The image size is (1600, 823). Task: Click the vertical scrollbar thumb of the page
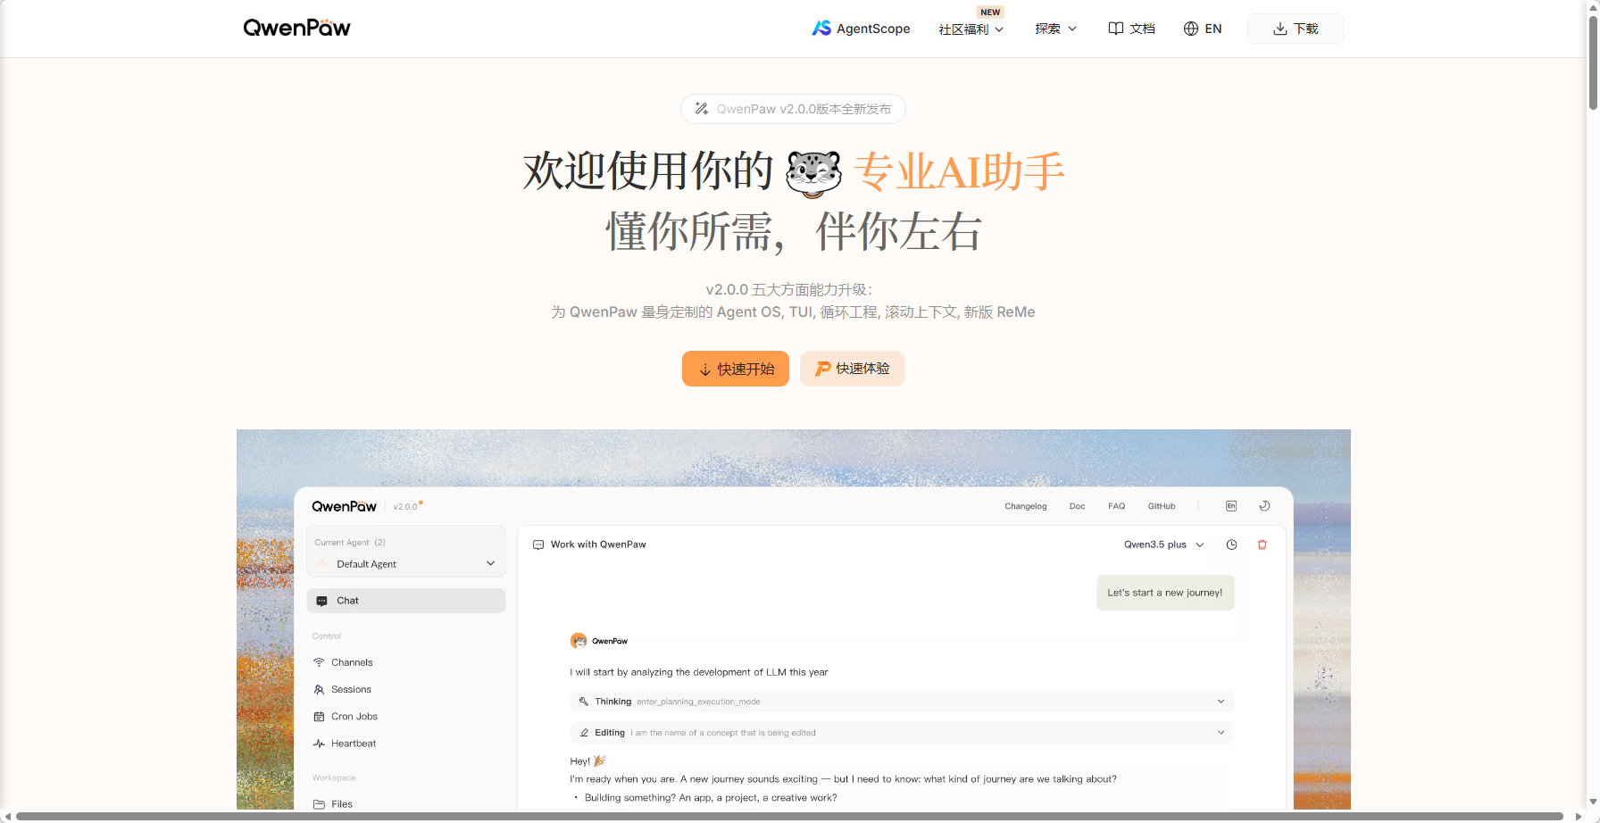(1593, 62)
